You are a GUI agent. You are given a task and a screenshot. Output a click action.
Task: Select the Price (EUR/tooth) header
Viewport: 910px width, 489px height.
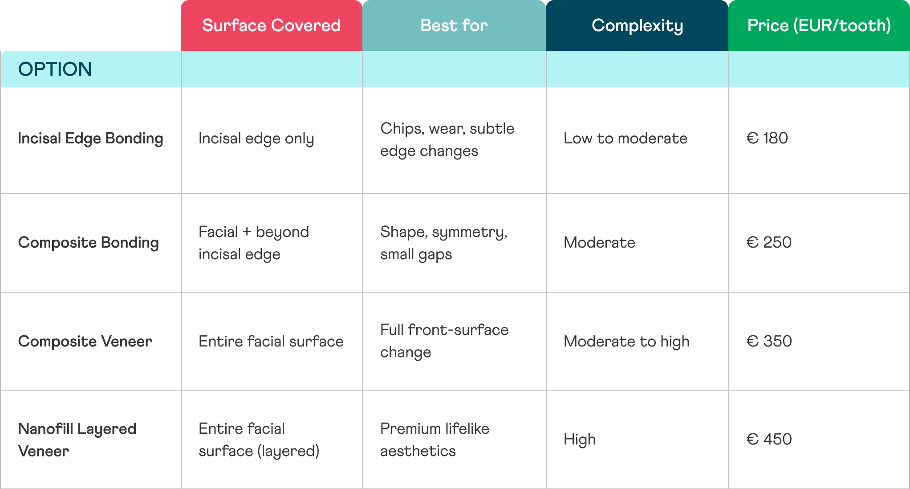pyautogui.click(x=819, y=25)
